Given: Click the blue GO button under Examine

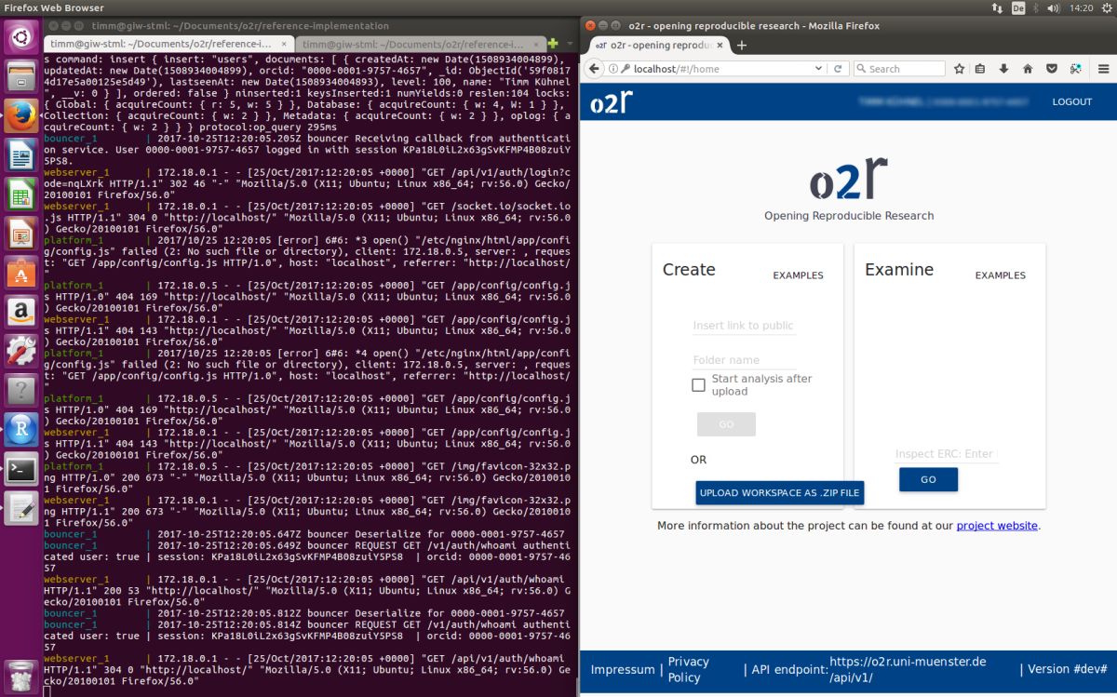Looking at the screenshot, I should [x=928, y=479].
